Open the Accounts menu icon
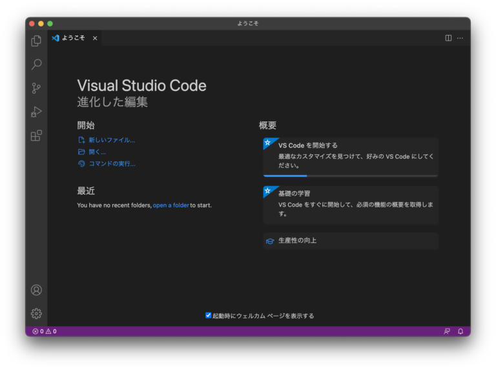The image size is (496, 370). click(36, 290)
